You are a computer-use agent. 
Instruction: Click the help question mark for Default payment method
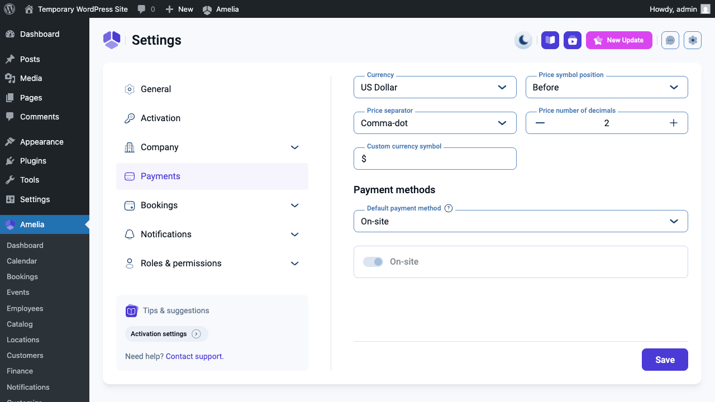pos(448,208)
